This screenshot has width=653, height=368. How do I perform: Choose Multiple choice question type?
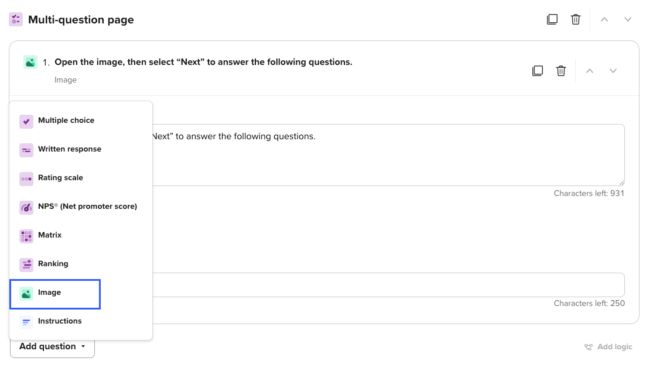[66, 121]
